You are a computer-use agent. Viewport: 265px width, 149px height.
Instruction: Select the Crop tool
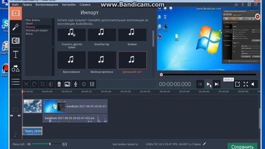point(43,84)
